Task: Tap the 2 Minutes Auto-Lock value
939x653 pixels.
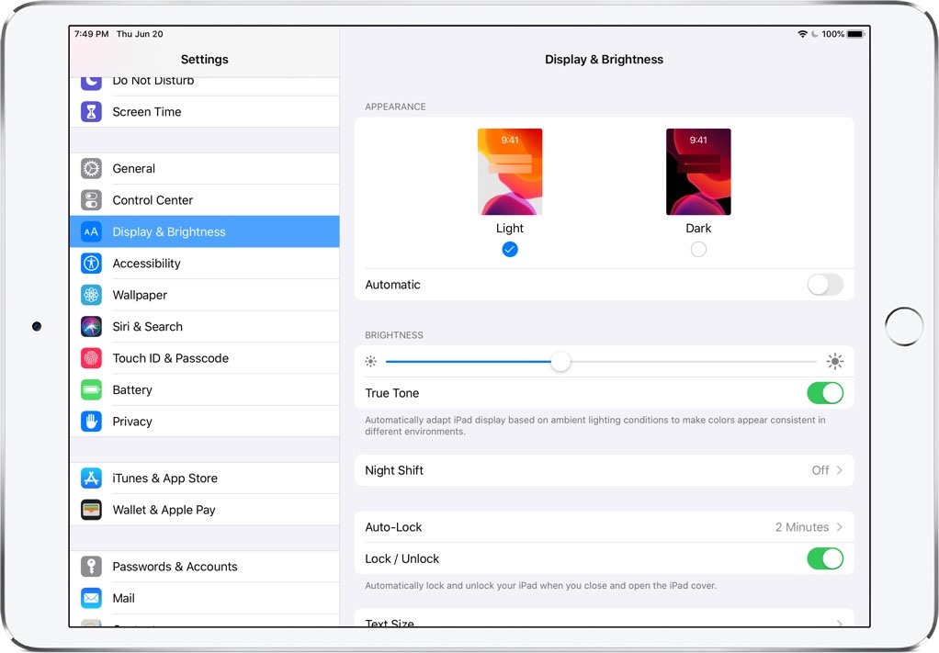Action: [802, 526]
